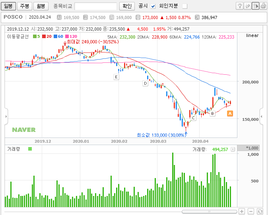Switch to 주봉 weekly candle view
268x215 pixels.
pos(25,6)
